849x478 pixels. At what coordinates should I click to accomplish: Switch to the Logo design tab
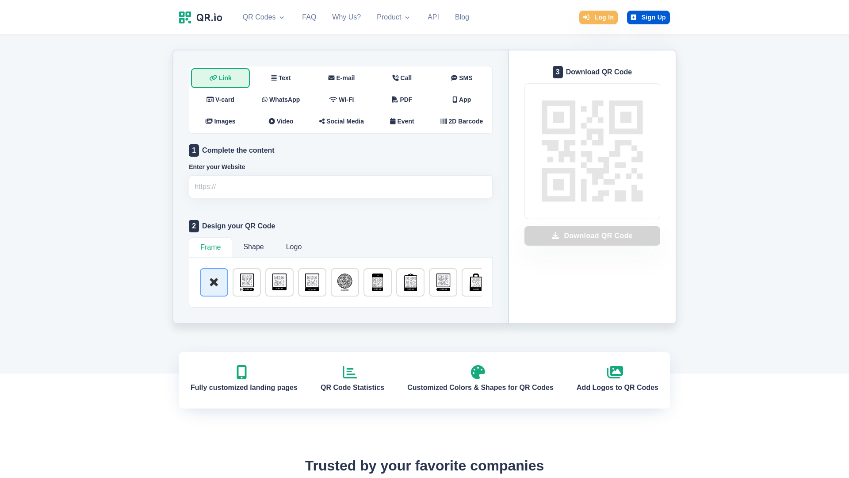[294, 247]
